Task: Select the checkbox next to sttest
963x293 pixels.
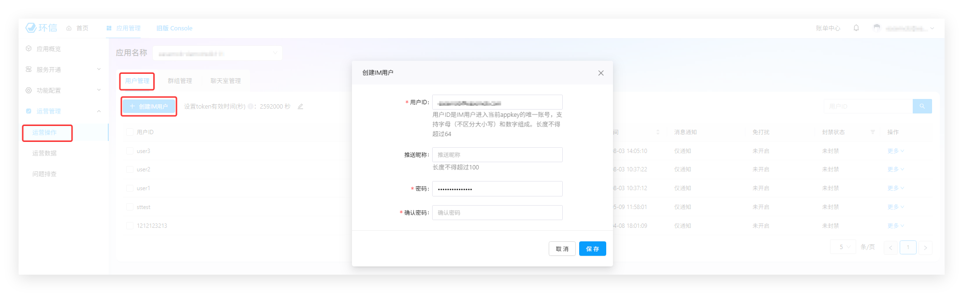Action: click(x=130, y=207)
